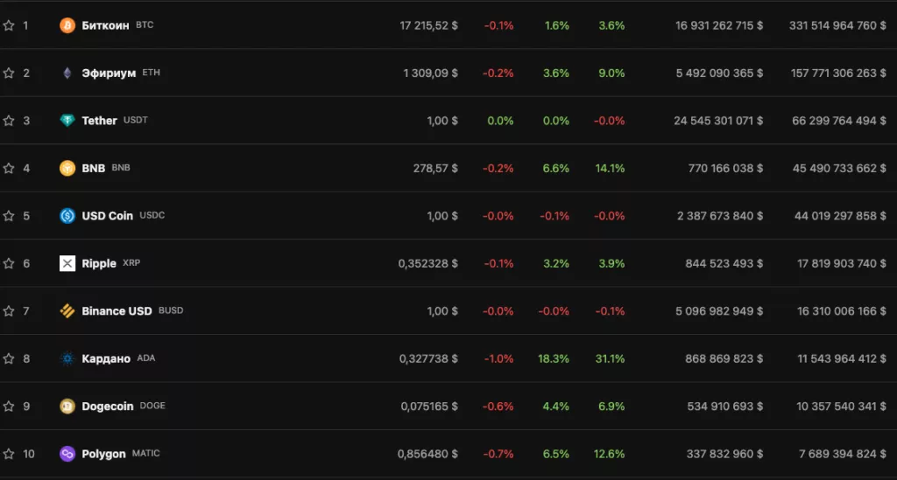Click the Bitcoin orange coin icon
Screen dimensions: 897x480
(x=67, y=25)
